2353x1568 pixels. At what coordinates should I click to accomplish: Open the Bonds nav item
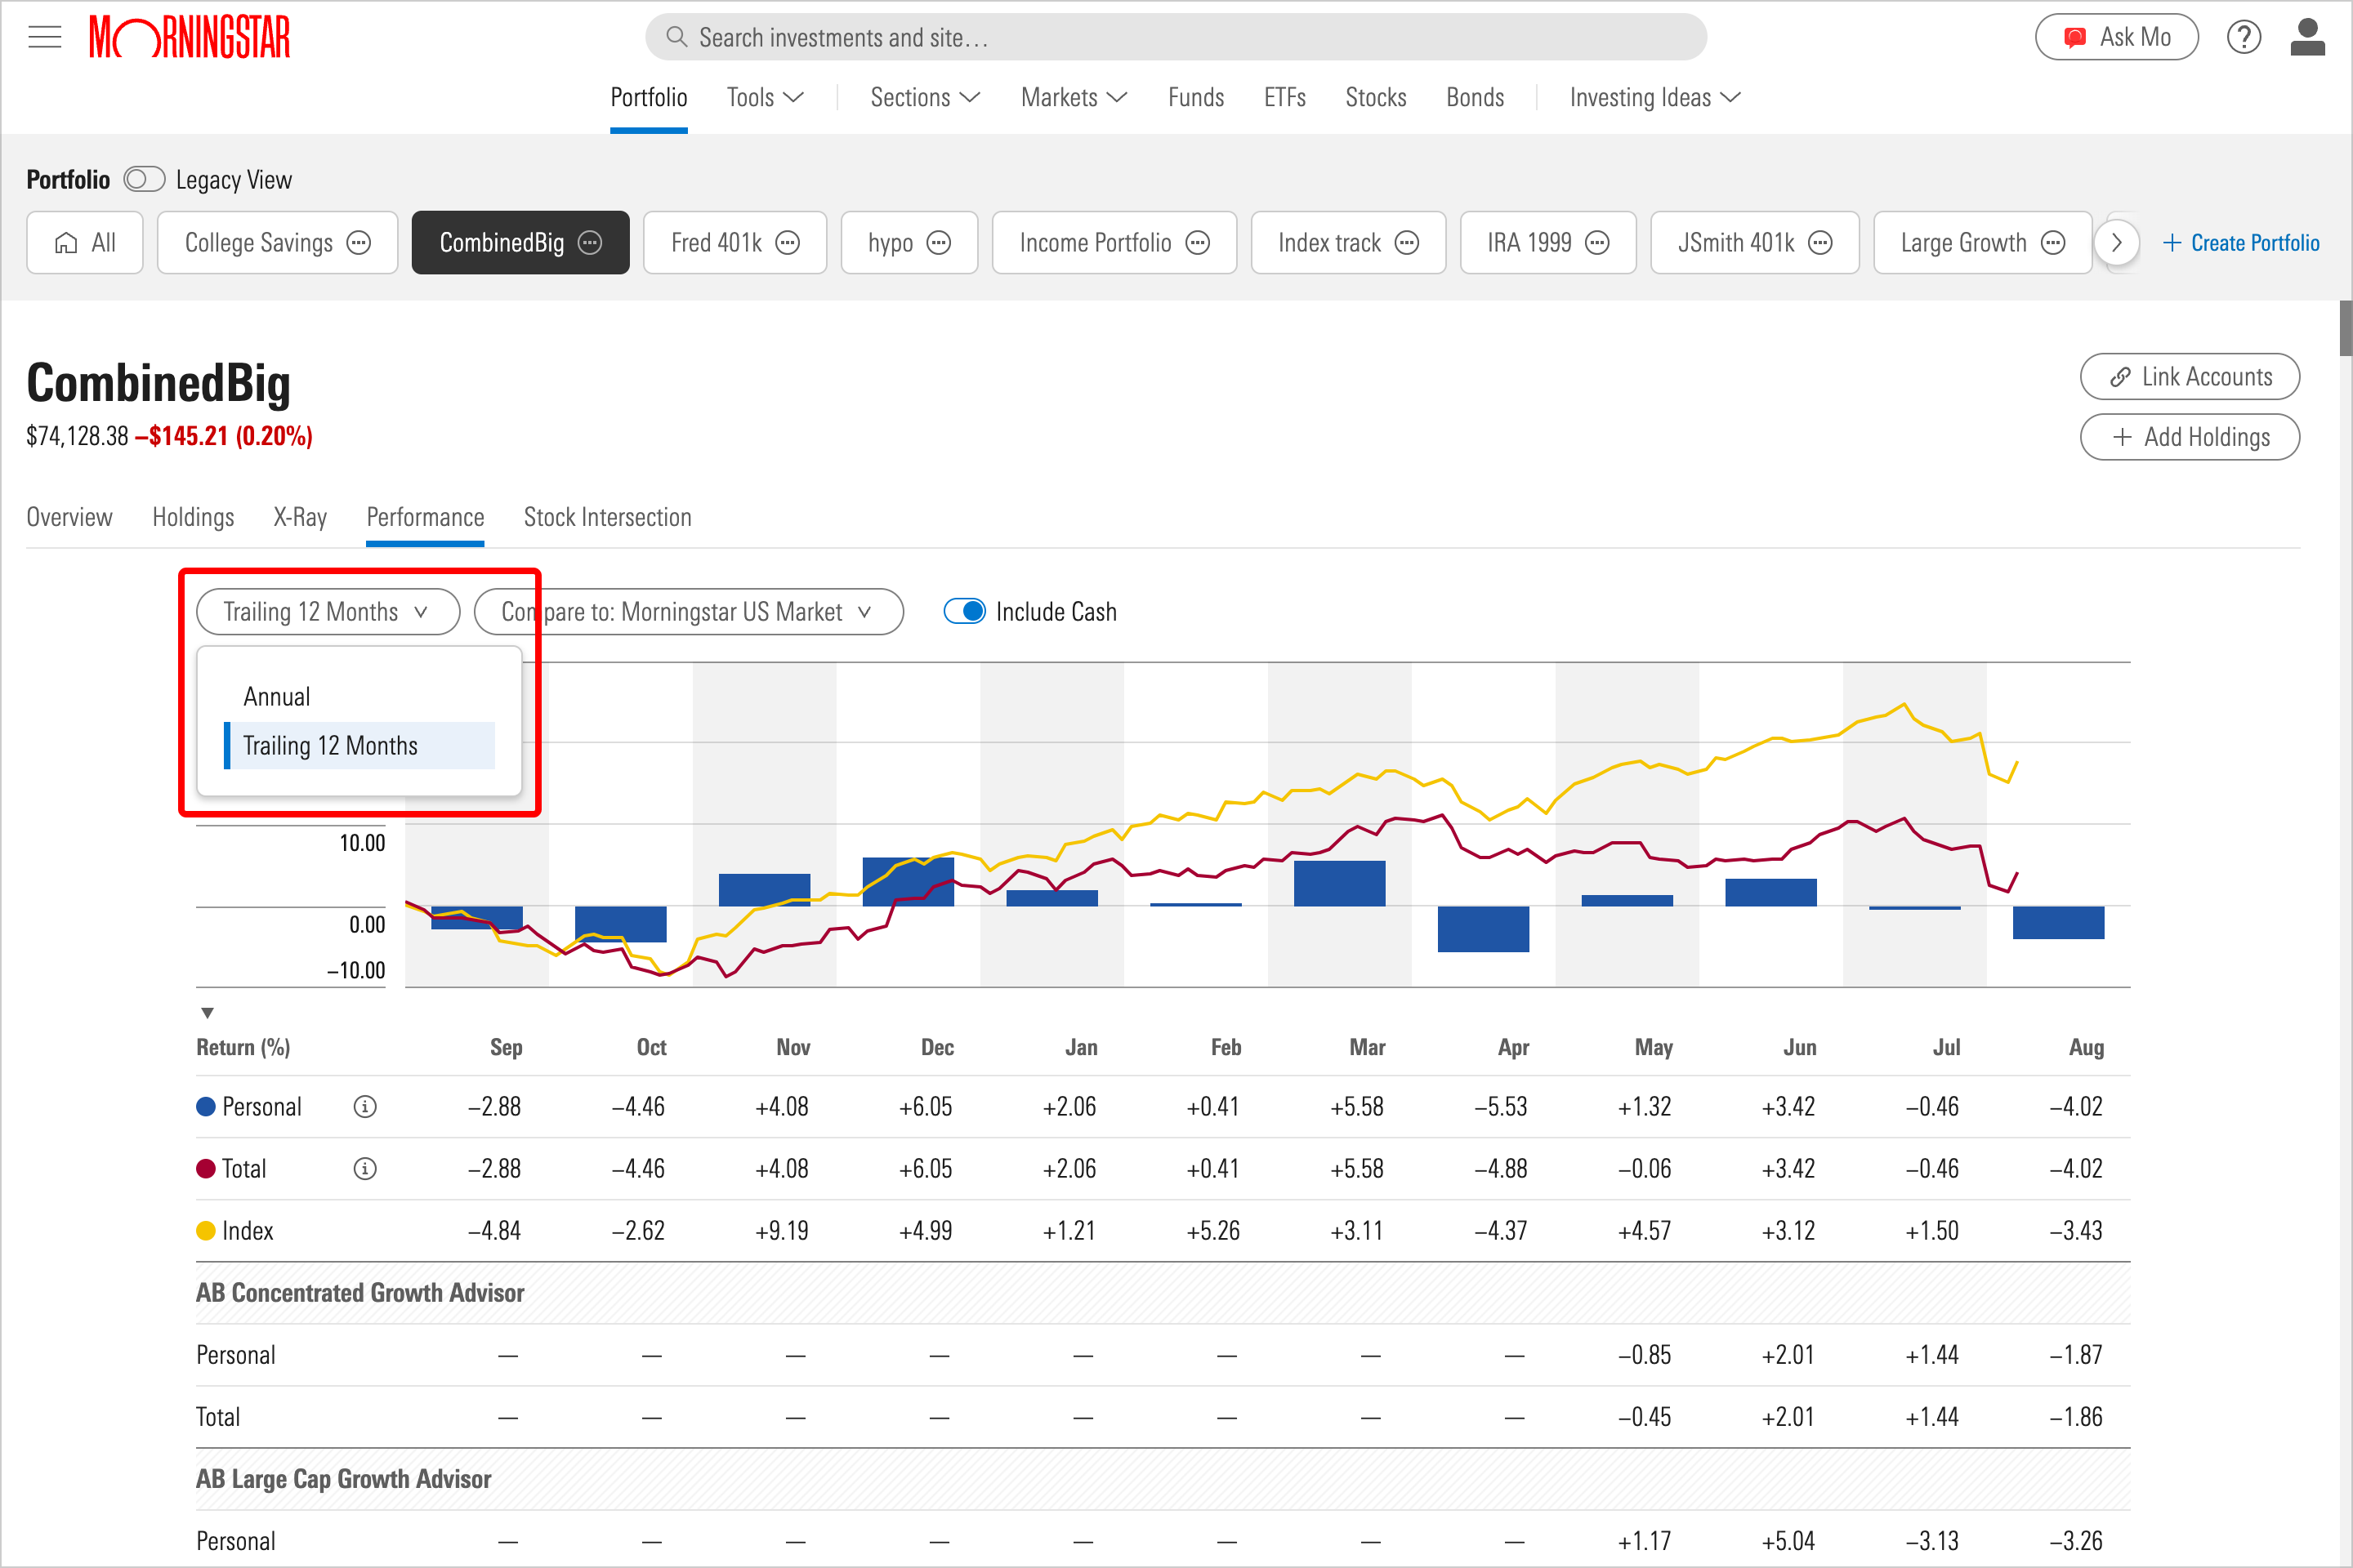1475,98
